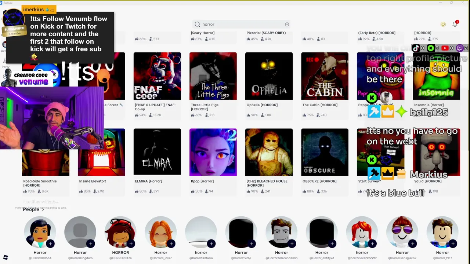Click the OBSCURE [HORROR] title
The height and width of the screenshot is (264, 470).
(319, 181)
